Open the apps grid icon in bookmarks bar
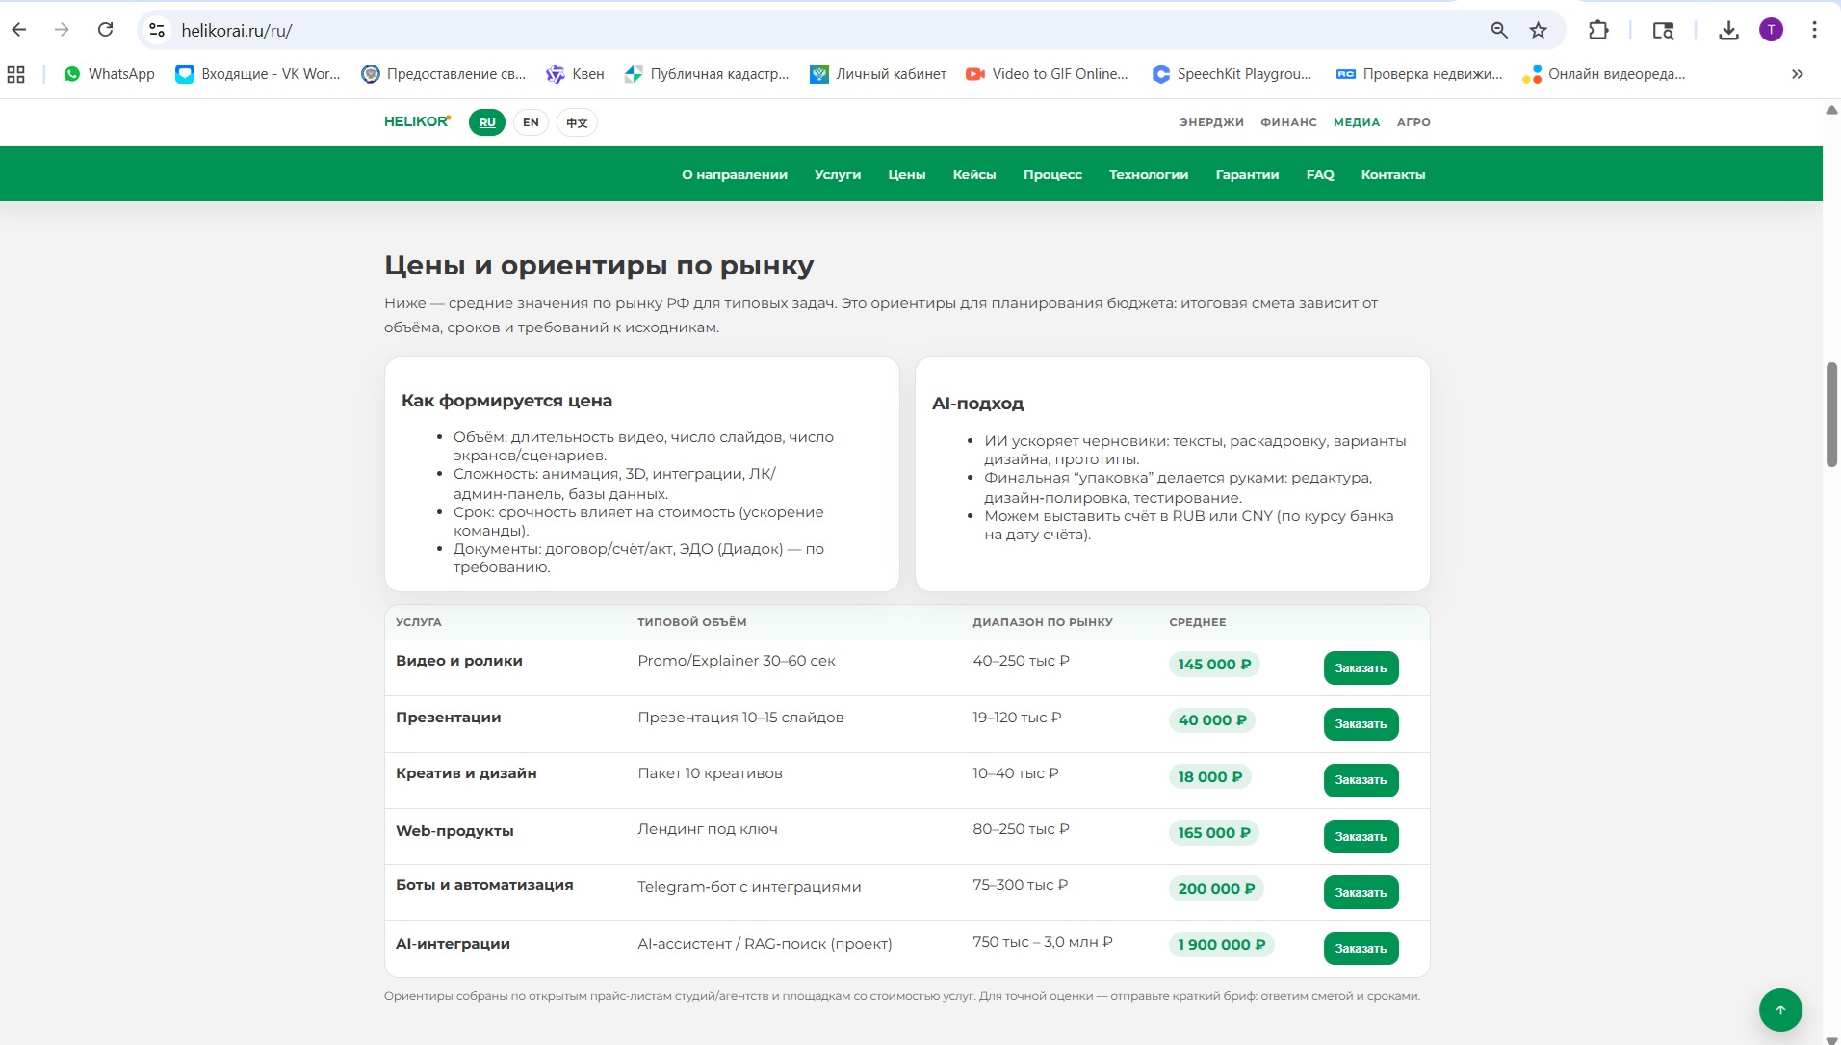This screenshot has height=1045, width=1841. pyautogui.click(x=16, y=74)
